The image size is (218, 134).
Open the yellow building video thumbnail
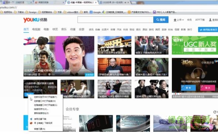[115, 45]
